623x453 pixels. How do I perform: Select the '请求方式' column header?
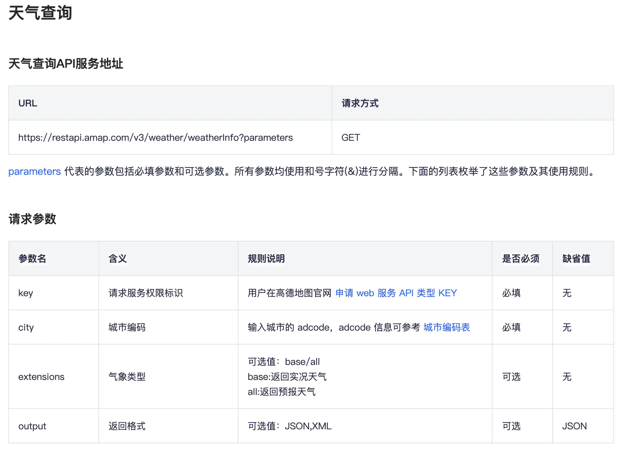pyautogui.click(x=473, y=103)
